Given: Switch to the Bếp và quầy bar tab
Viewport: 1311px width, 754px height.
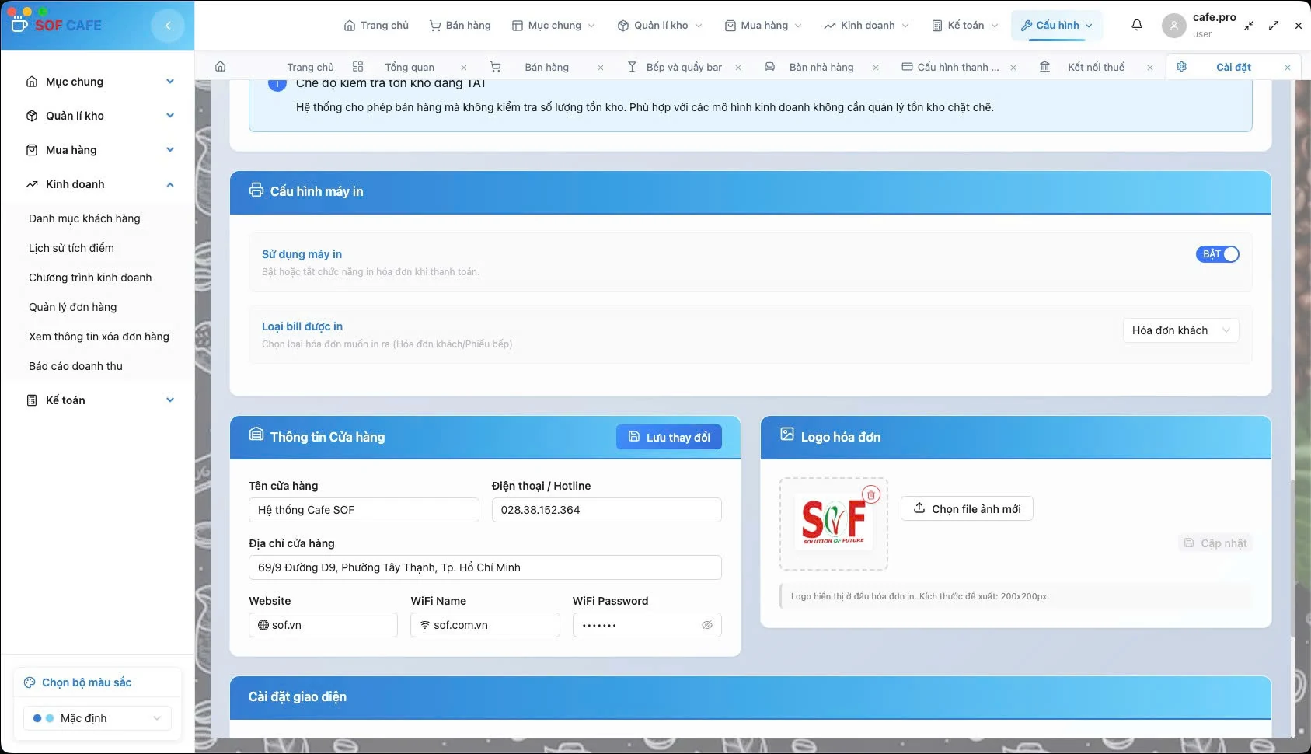Looking at the screenshot, I should coord(684,68).
